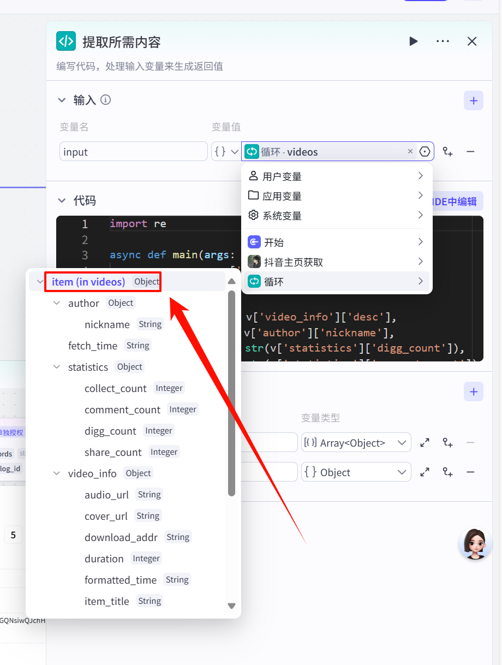The height and width of the screenshot is (665, 502).
Task: Add a new input variable with plus
Action: [x=473, y=100]
